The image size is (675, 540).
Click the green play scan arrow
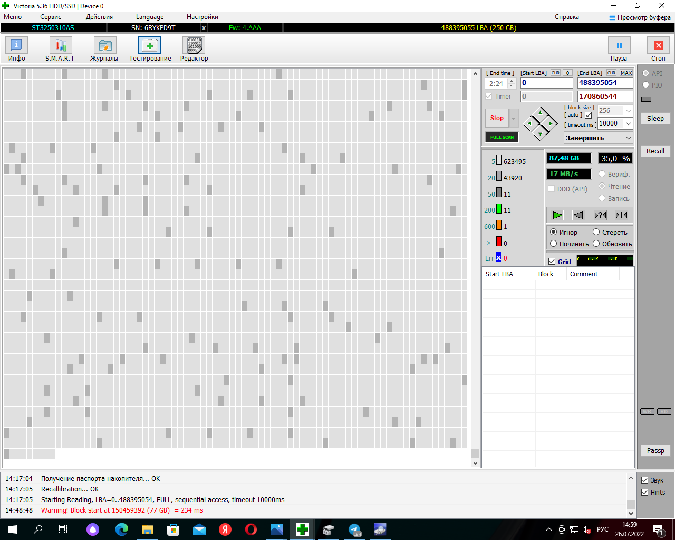557,215
